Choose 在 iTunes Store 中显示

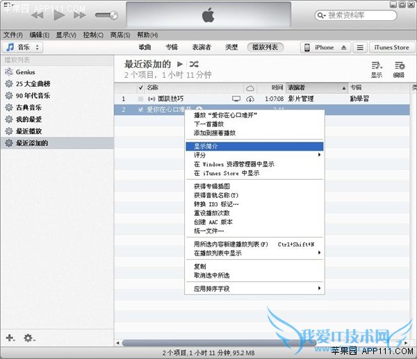[254, 174]
